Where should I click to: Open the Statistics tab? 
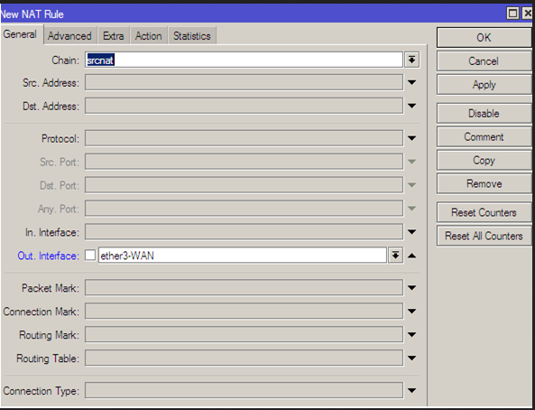click(x=192, y=36)
